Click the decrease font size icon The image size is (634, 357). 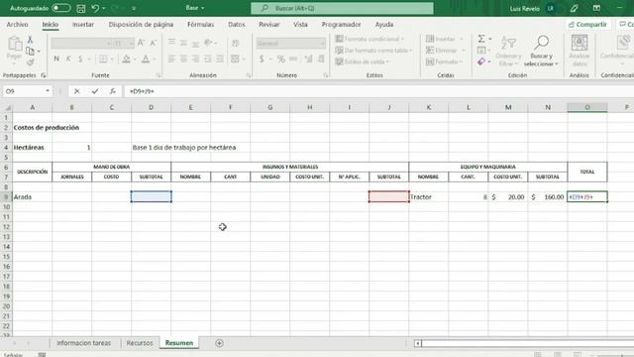pyautogui.click(x=153, y=43)
